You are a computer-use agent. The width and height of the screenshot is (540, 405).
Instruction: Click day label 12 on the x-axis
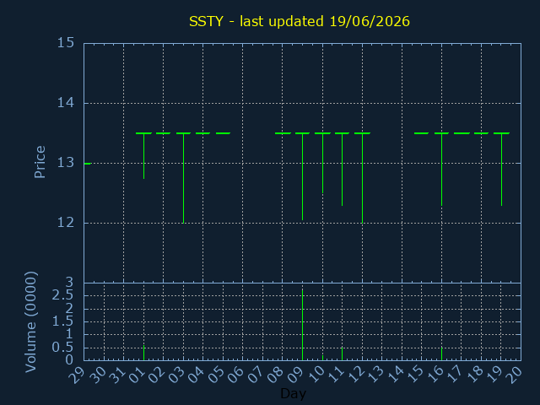pyautogui.click(x=355, y=375)
